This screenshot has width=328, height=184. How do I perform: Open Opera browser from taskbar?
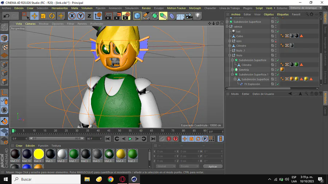click(x=122, y=179)
